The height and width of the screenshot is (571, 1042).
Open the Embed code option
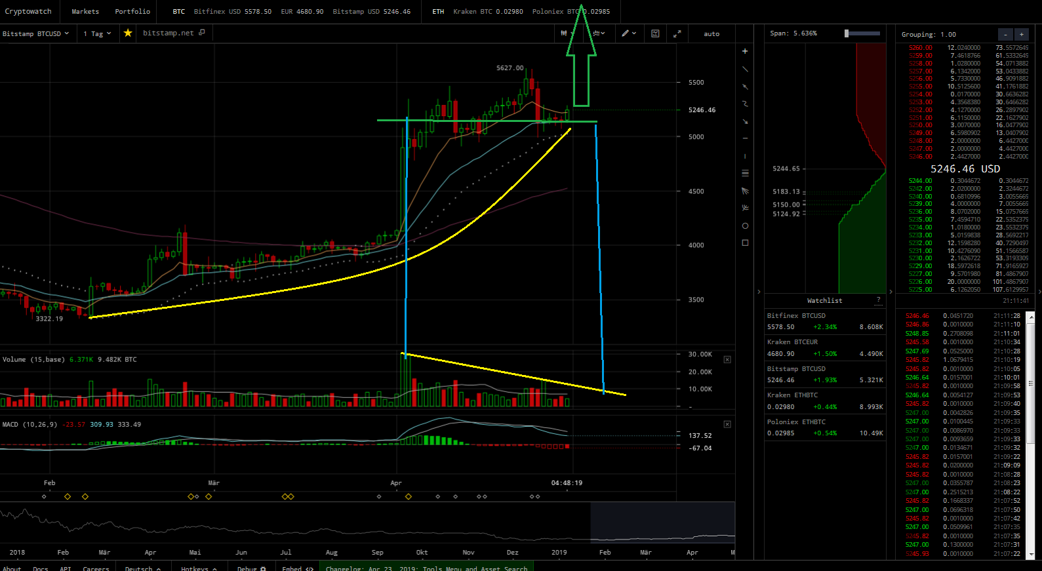tap(298, 568)
